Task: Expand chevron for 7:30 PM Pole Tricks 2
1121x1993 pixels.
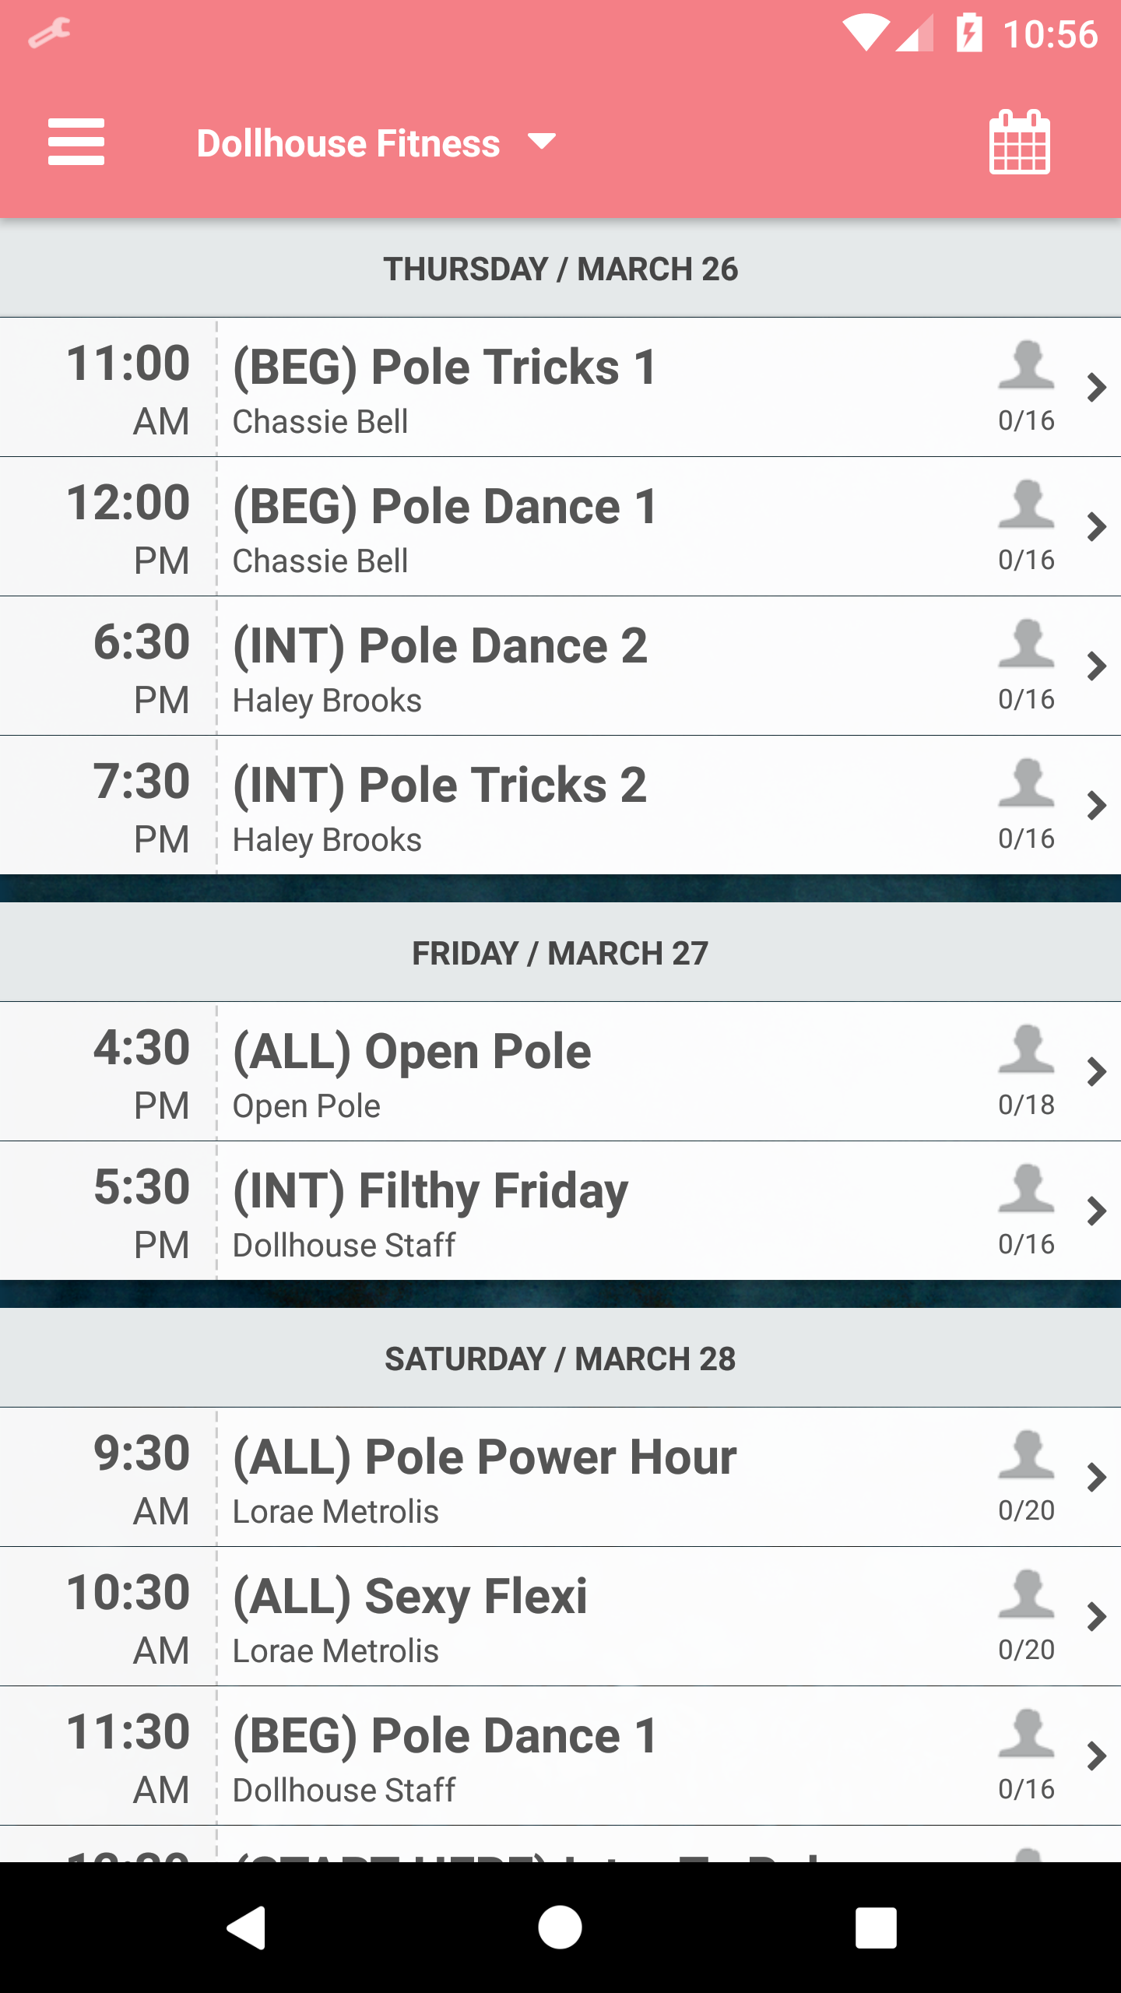Action: pyautogui.click(x=1096, y=806)
